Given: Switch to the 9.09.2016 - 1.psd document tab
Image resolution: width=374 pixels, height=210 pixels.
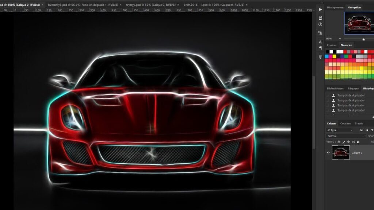Looking at the screenshot, I should point(214,5).
